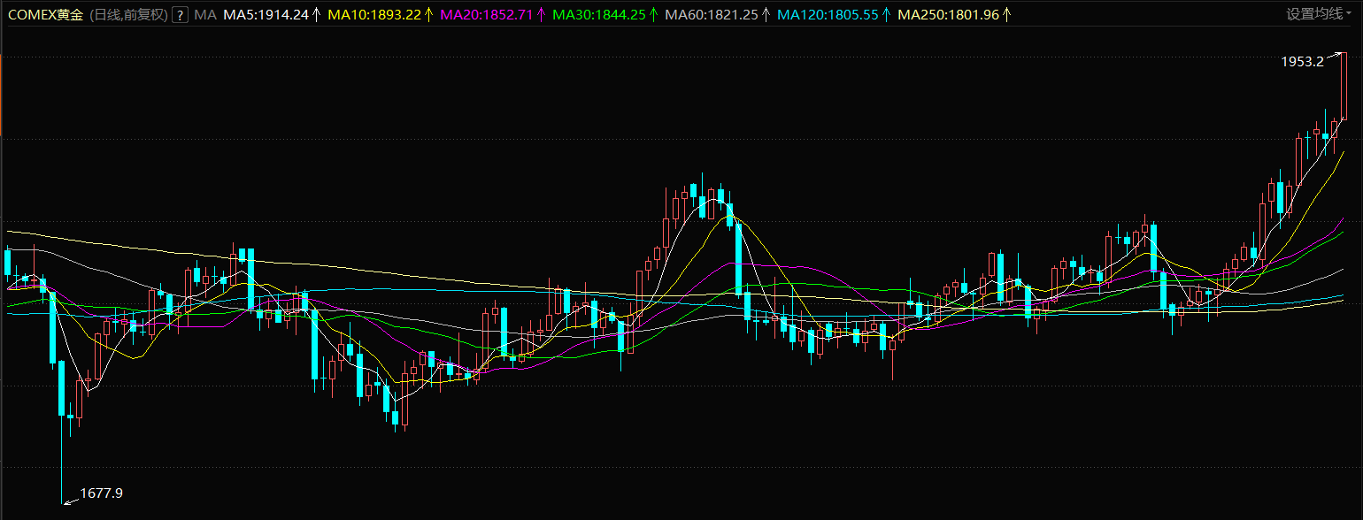Click the up arrow after MA60 value
The image size is (1363, 520).
point(766,15)
